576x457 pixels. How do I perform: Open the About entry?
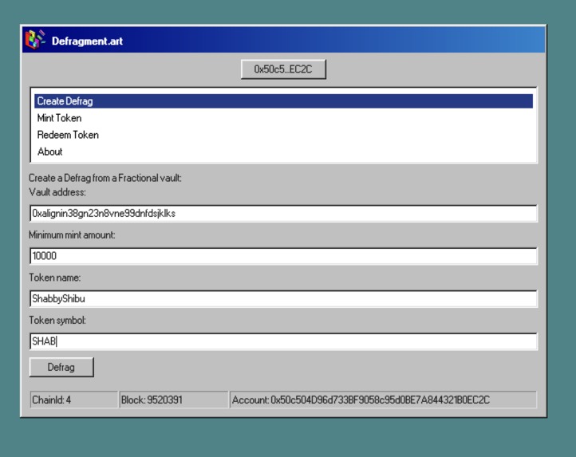point(283,152)
